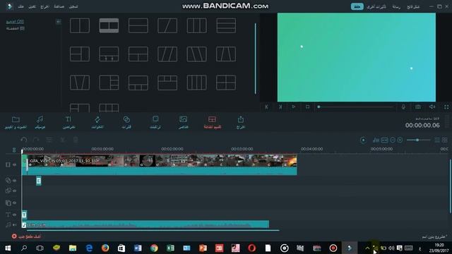Open the Overlays module

pos(155,122)
